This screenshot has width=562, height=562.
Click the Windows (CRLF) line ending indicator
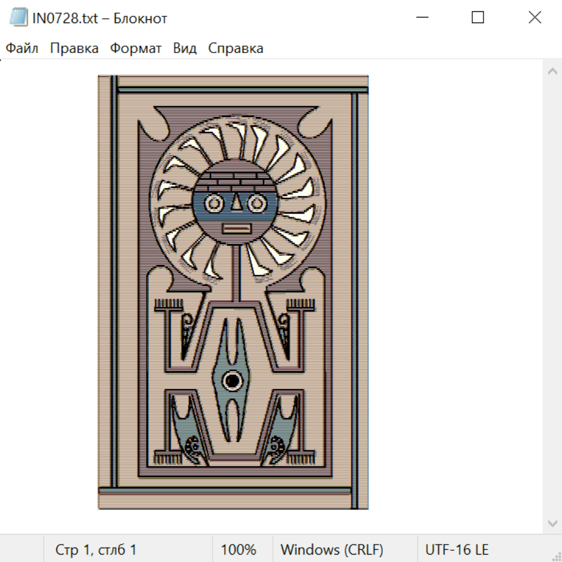332,550
